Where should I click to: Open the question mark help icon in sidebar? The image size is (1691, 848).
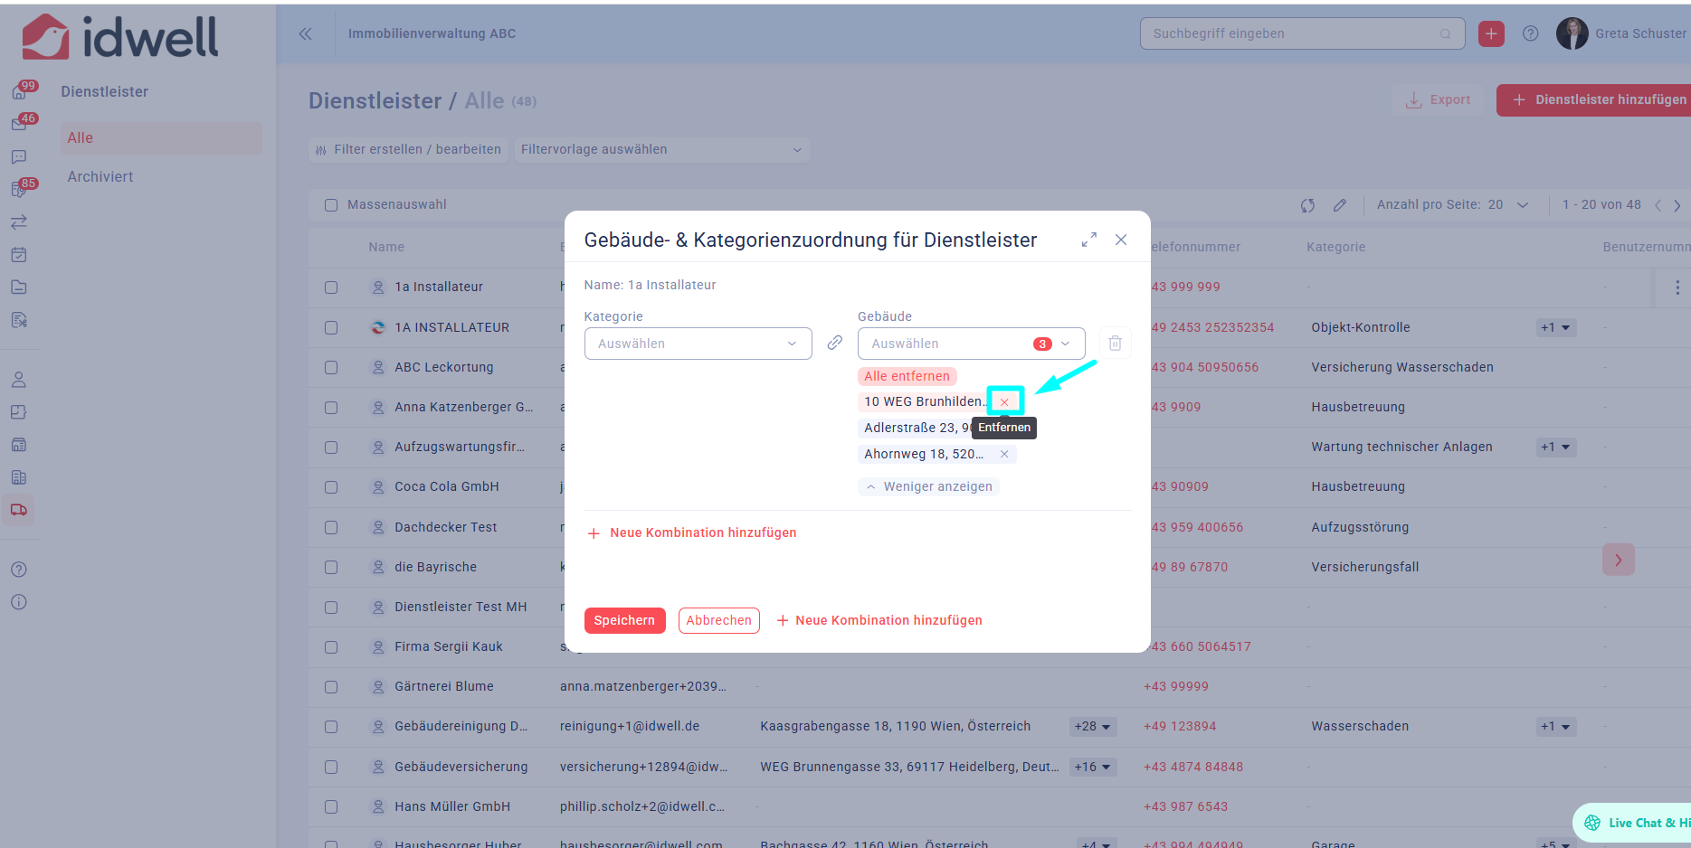click(19, 570)
